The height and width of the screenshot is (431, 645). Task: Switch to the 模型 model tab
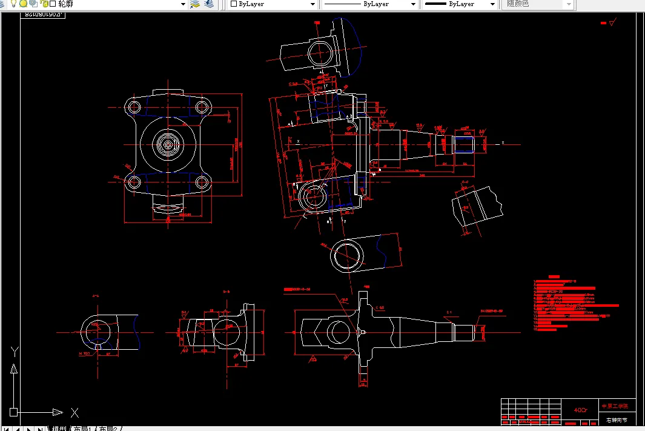tap(59, 429)
